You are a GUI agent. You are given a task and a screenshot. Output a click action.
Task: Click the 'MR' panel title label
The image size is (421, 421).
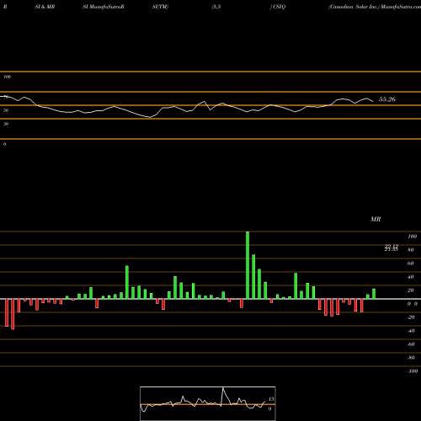376,219
